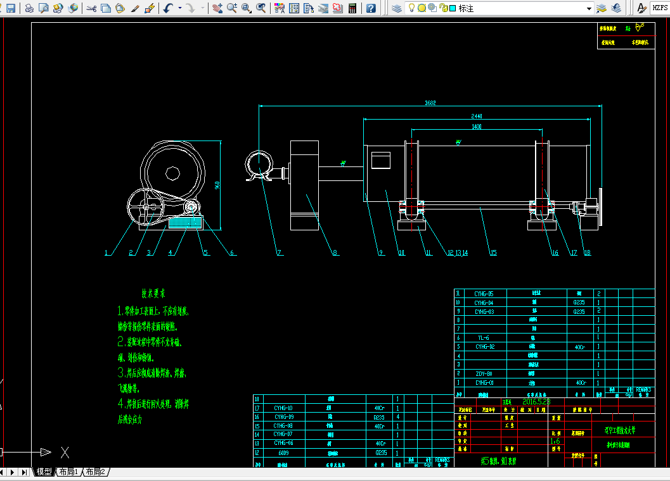Image resolution: width=670 pixels, height=481 pixels.
Task: Open Layer Properties Manager icon
Action: pos(397,8)
